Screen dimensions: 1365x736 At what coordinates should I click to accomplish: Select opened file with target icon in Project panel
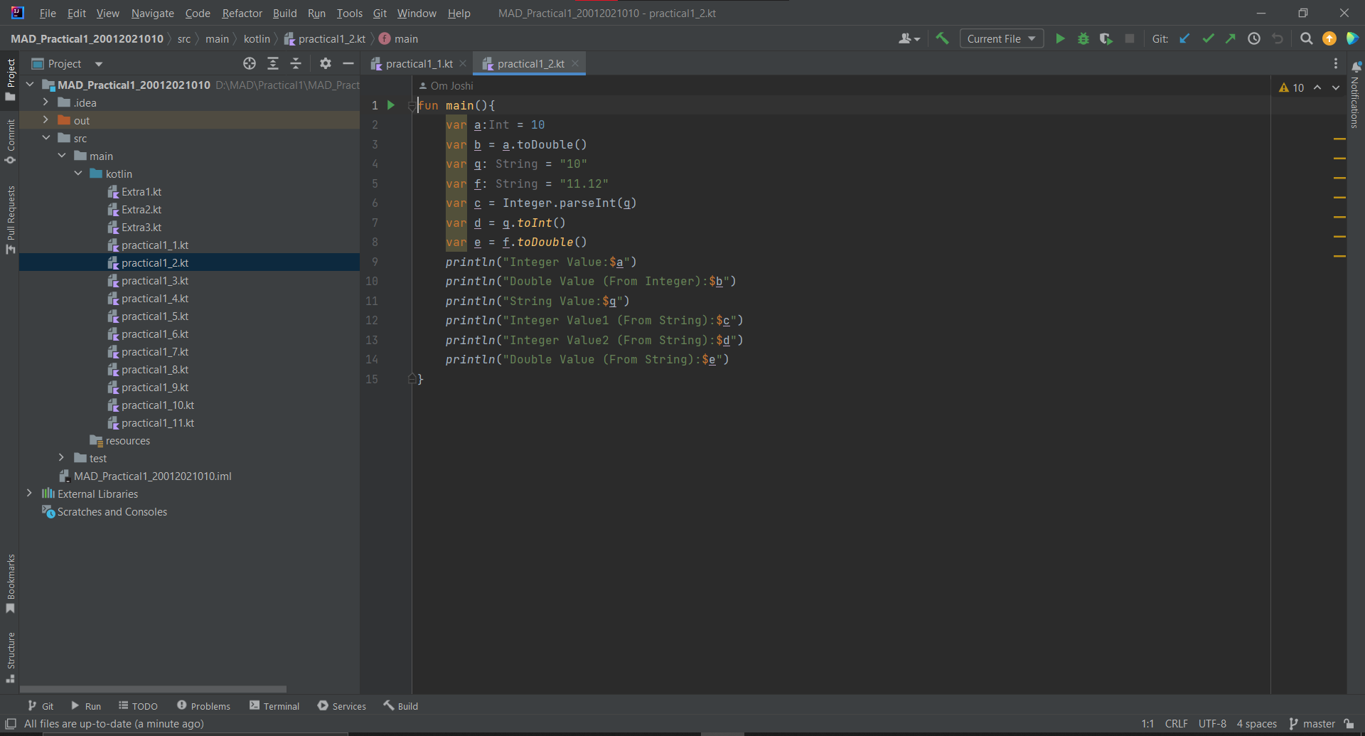(250, 63)
